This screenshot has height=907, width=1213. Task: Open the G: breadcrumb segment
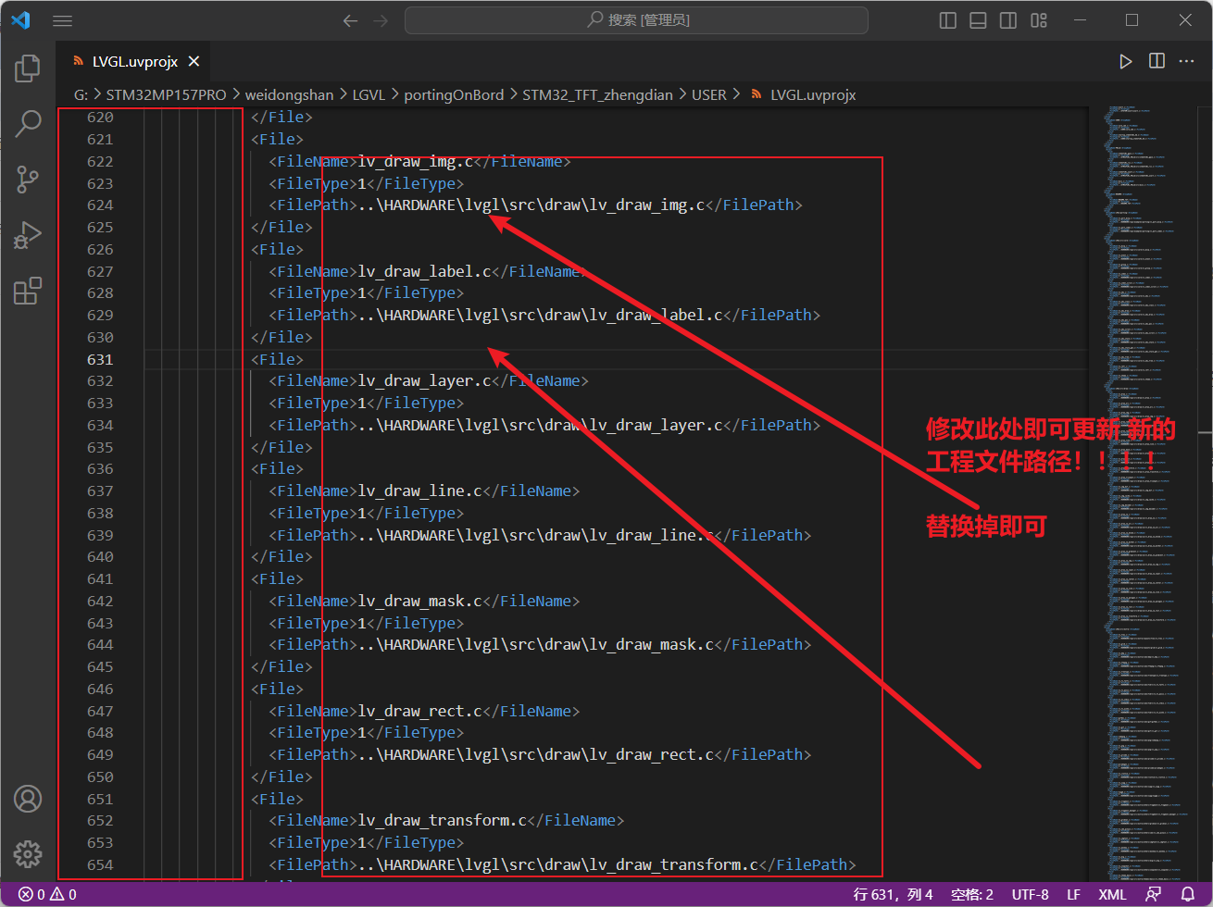pos(81,94)
